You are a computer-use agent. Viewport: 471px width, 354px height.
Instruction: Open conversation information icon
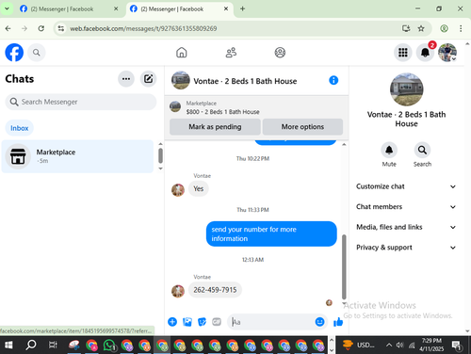click(x=333, y=80)
